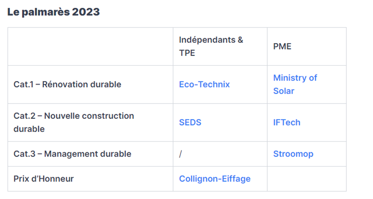Click the 'Prix d'Honneur' row label
The width and height of the screenshot is (373, 199).
(x=43, y=179)
